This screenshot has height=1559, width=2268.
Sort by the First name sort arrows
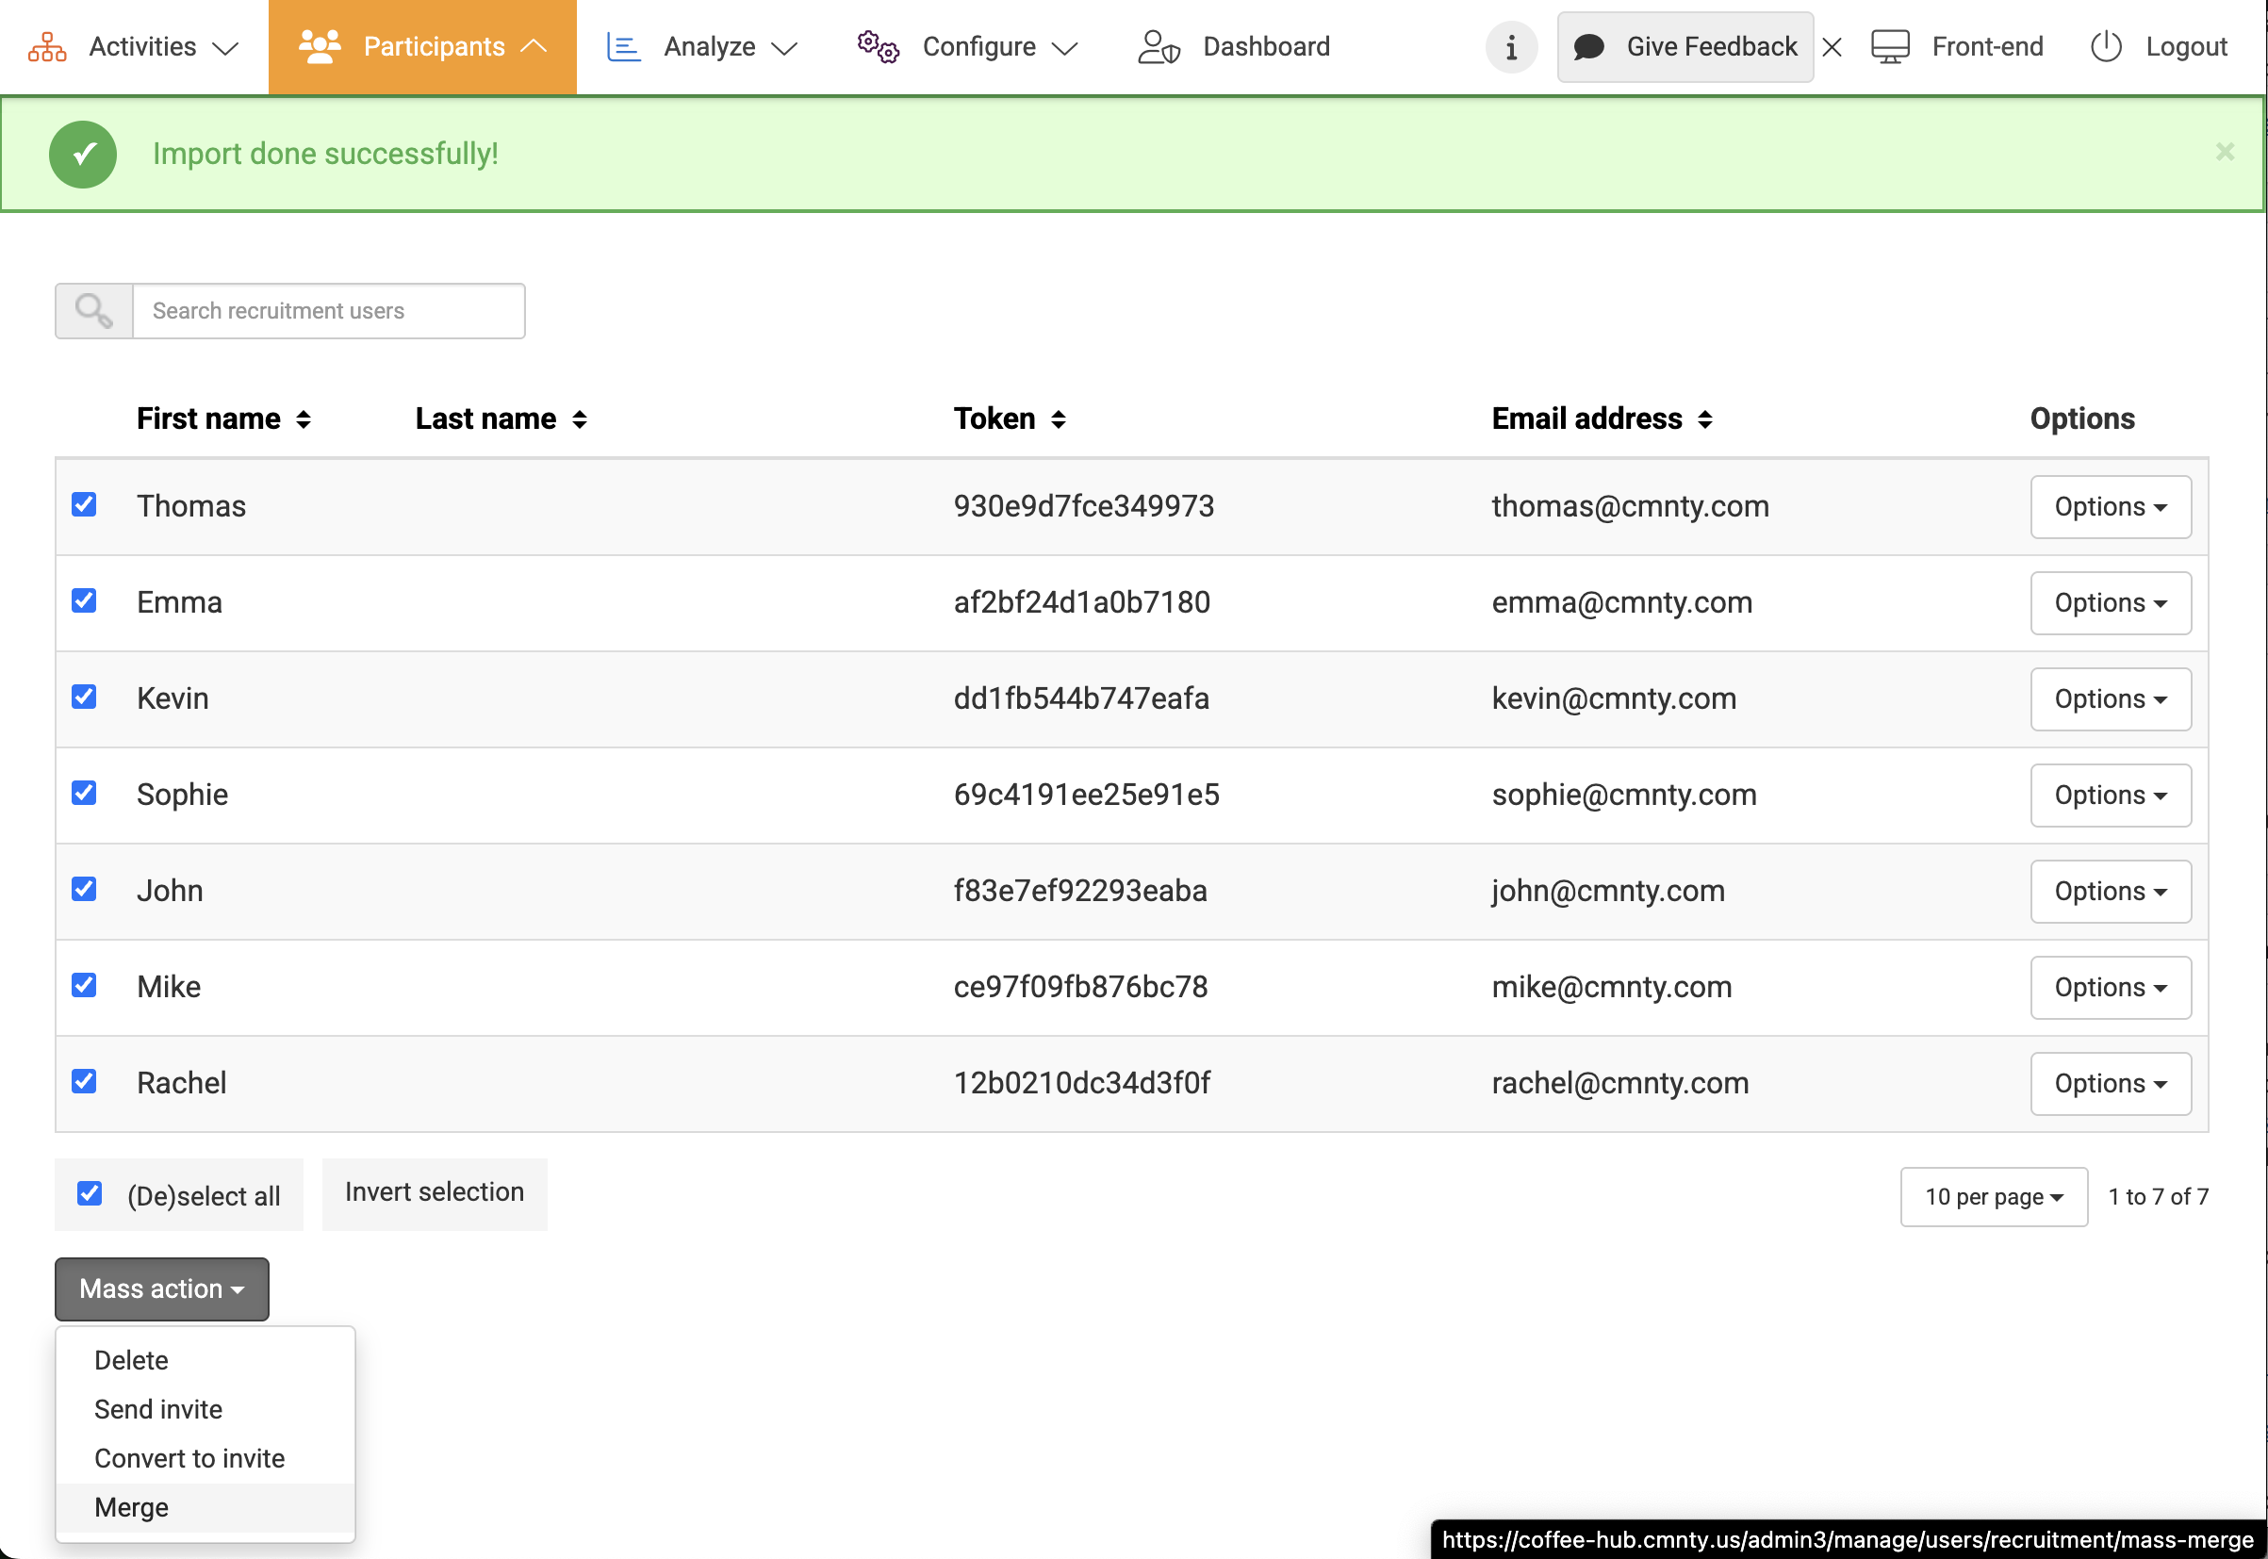coord(304,419)
